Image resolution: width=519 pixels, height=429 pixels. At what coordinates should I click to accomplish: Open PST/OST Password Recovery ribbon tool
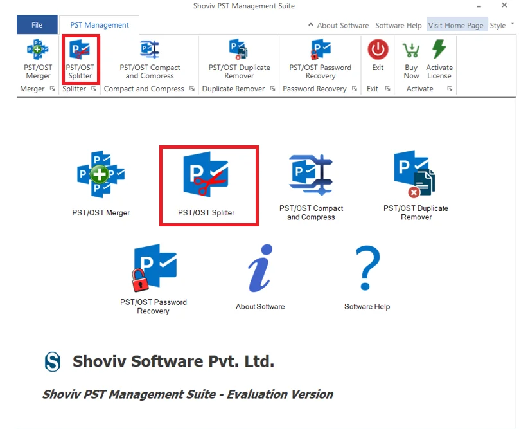pyautogui.click(x=320, y=59)
